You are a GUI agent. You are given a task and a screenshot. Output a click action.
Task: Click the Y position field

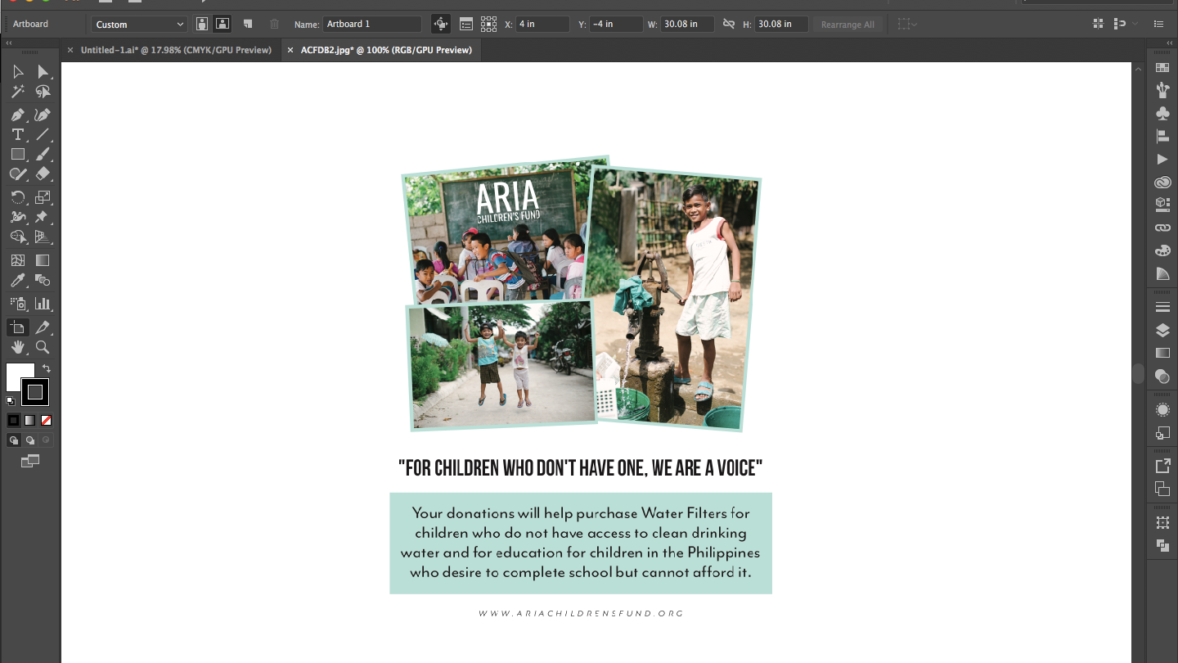(616, 25)
